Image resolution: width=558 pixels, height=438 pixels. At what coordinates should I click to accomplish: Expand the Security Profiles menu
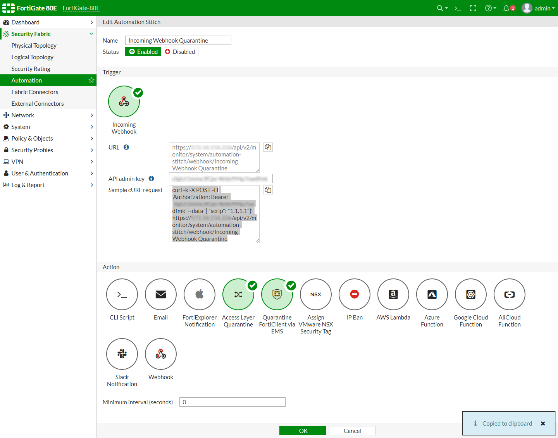(48, 150)
